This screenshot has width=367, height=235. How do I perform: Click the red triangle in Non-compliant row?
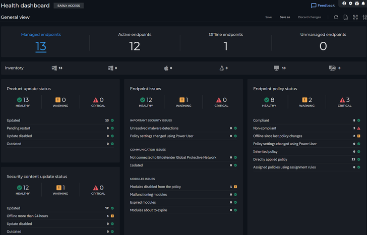coord(359,128)
